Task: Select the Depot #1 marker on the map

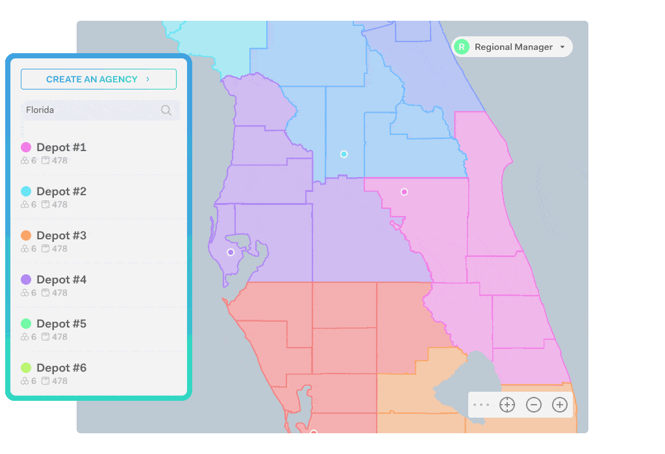Action: click(404, 191)
